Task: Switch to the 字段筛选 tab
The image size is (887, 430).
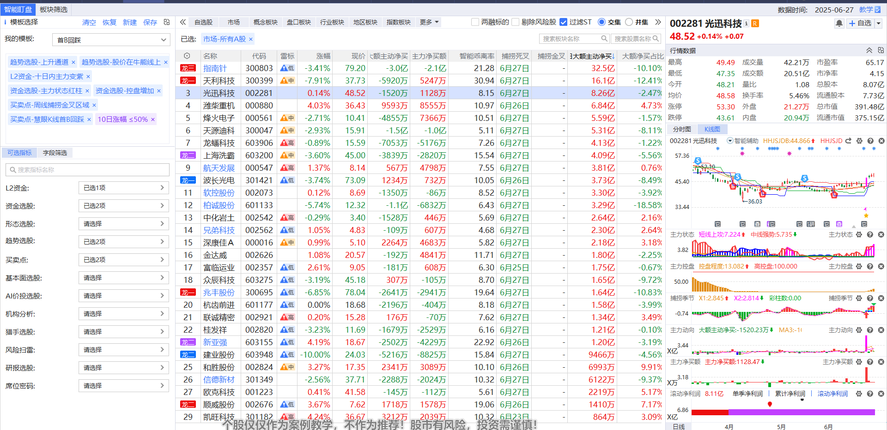Action: 55,153
